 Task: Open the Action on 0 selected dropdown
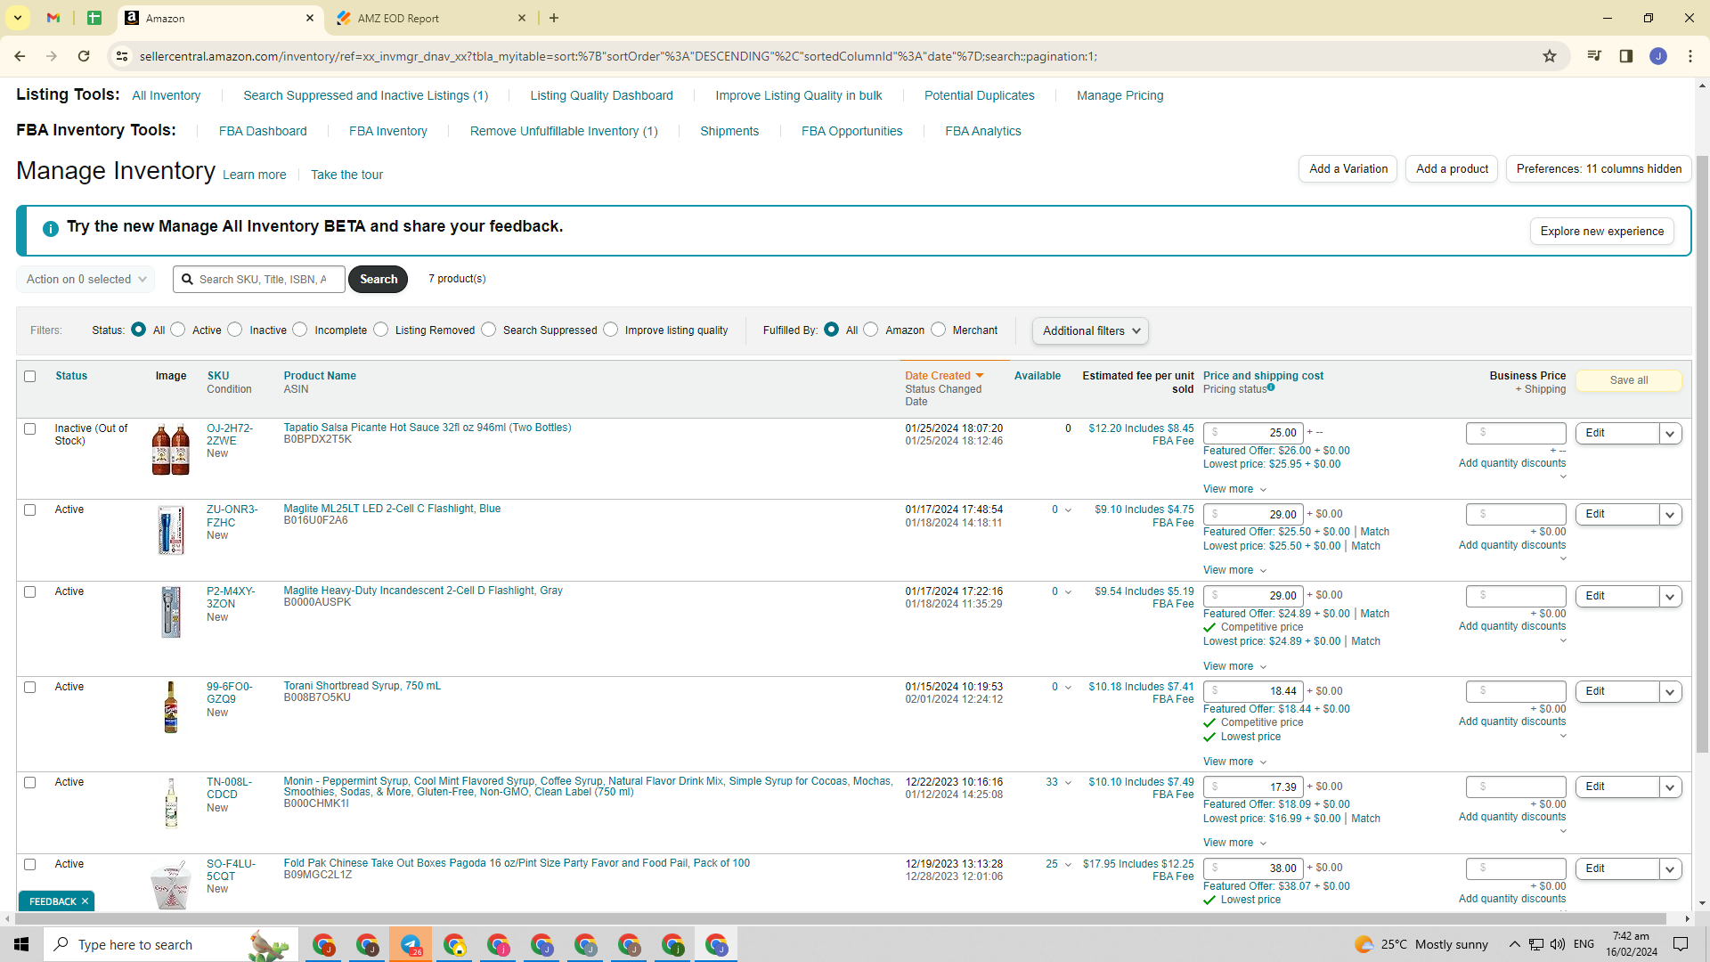coord(85,280)
